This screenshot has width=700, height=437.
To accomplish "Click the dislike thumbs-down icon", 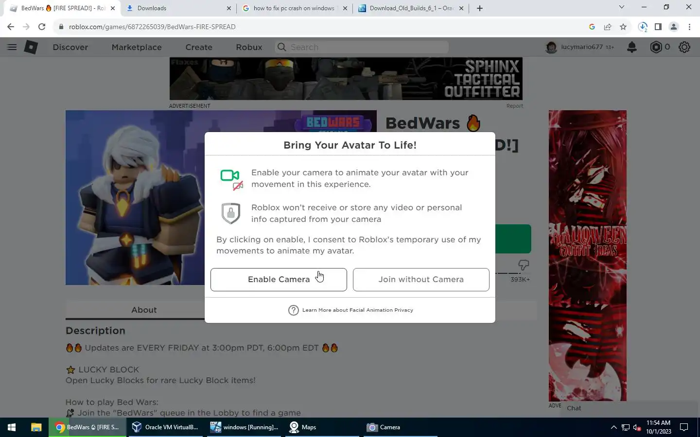I will click(524, 265).
